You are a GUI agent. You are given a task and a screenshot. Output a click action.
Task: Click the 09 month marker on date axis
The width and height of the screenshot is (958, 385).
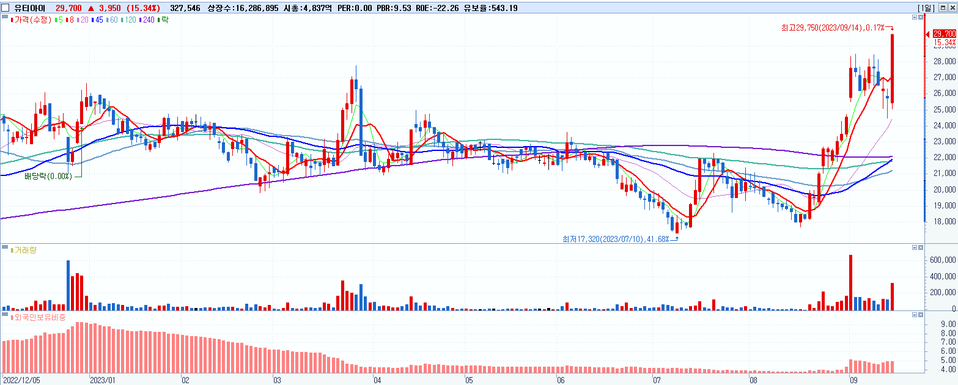tap(853, 380)
